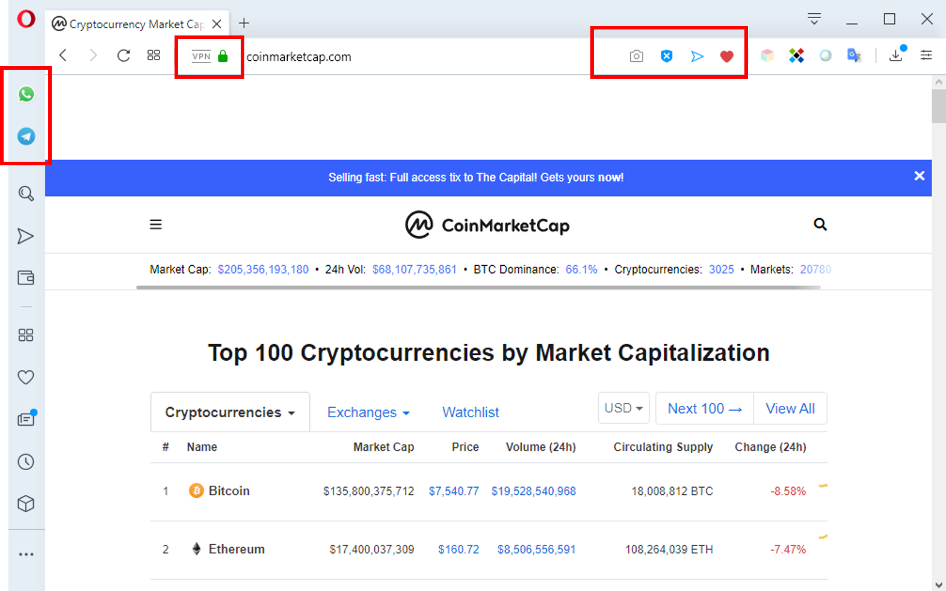
Task: Open the sidebar search icon
Action: click(x=26, y=194)
